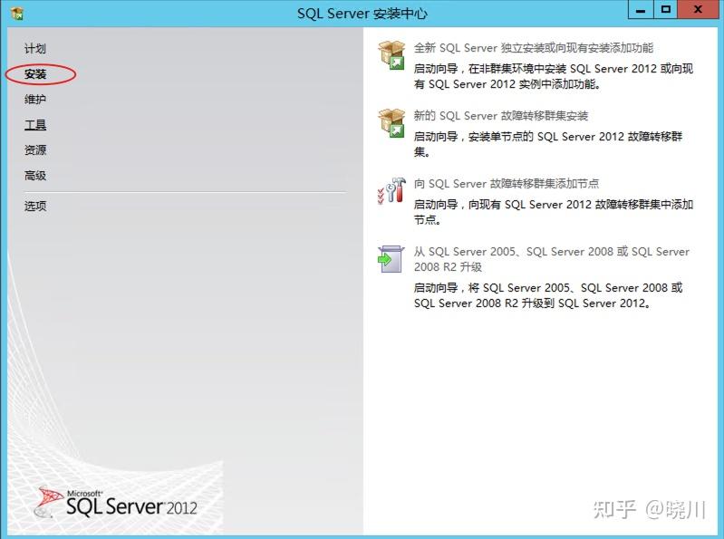Click description text 启动向导，安装单节点的 SQL Server 2012 故障转移群集
724x539 pixels.
pyautogui.click(x=548, y=144)
